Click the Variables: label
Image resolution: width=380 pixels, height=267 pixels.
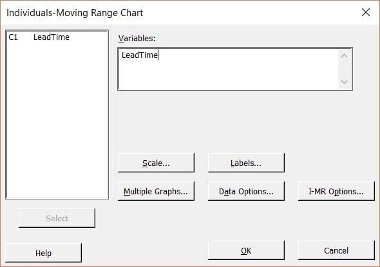tap(137, 38)
